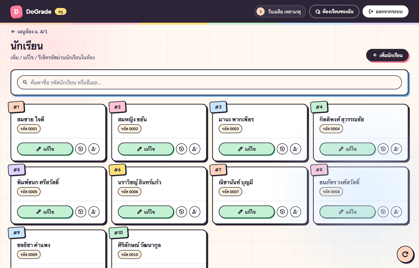The image size is (419, 268).
Task: Open the วันเฉลิม เหลาเกตุ user profile chip
Action: click(x=280, y=11)
